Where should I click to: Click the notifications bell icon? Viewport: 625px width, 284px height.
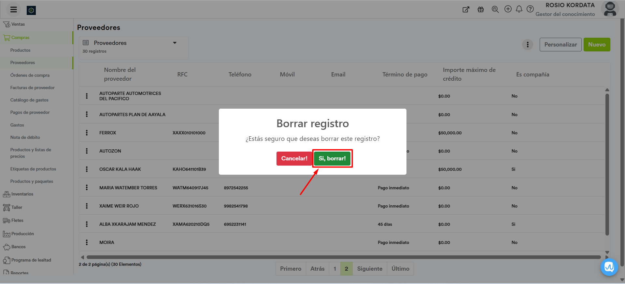pyautogui.click(x=519, y=9)
